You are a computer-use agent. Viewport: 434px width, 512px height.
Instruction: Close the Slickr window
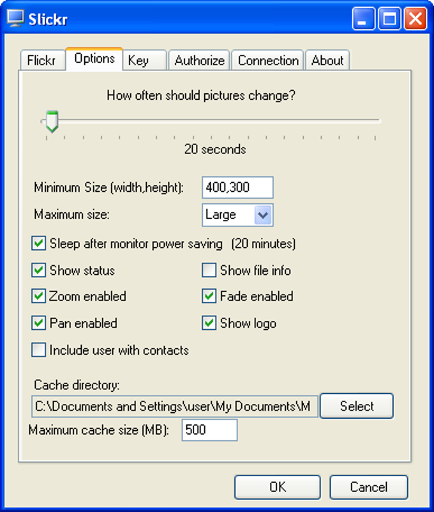point(415,19)
